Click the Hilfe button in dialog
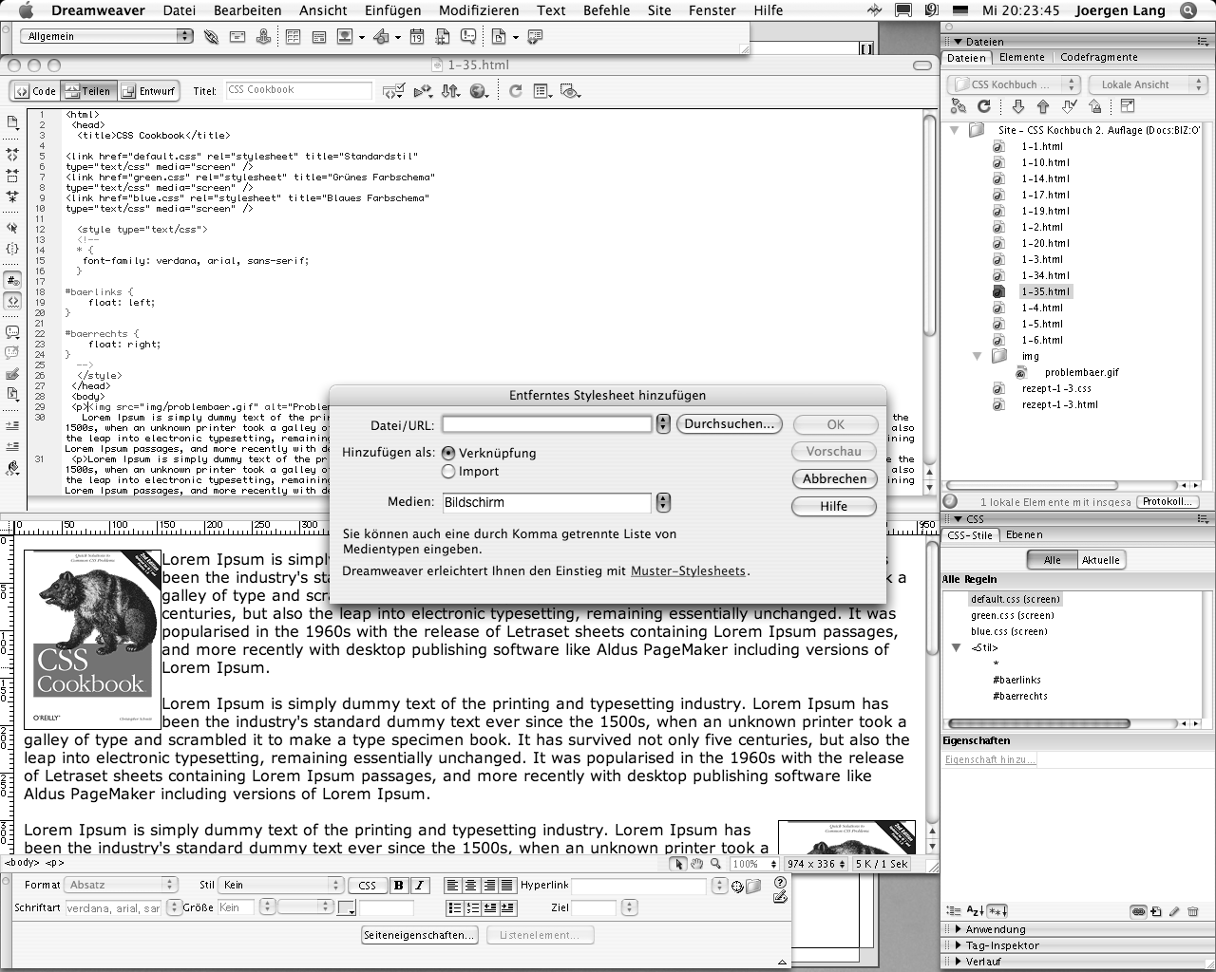 coord(834,507)
